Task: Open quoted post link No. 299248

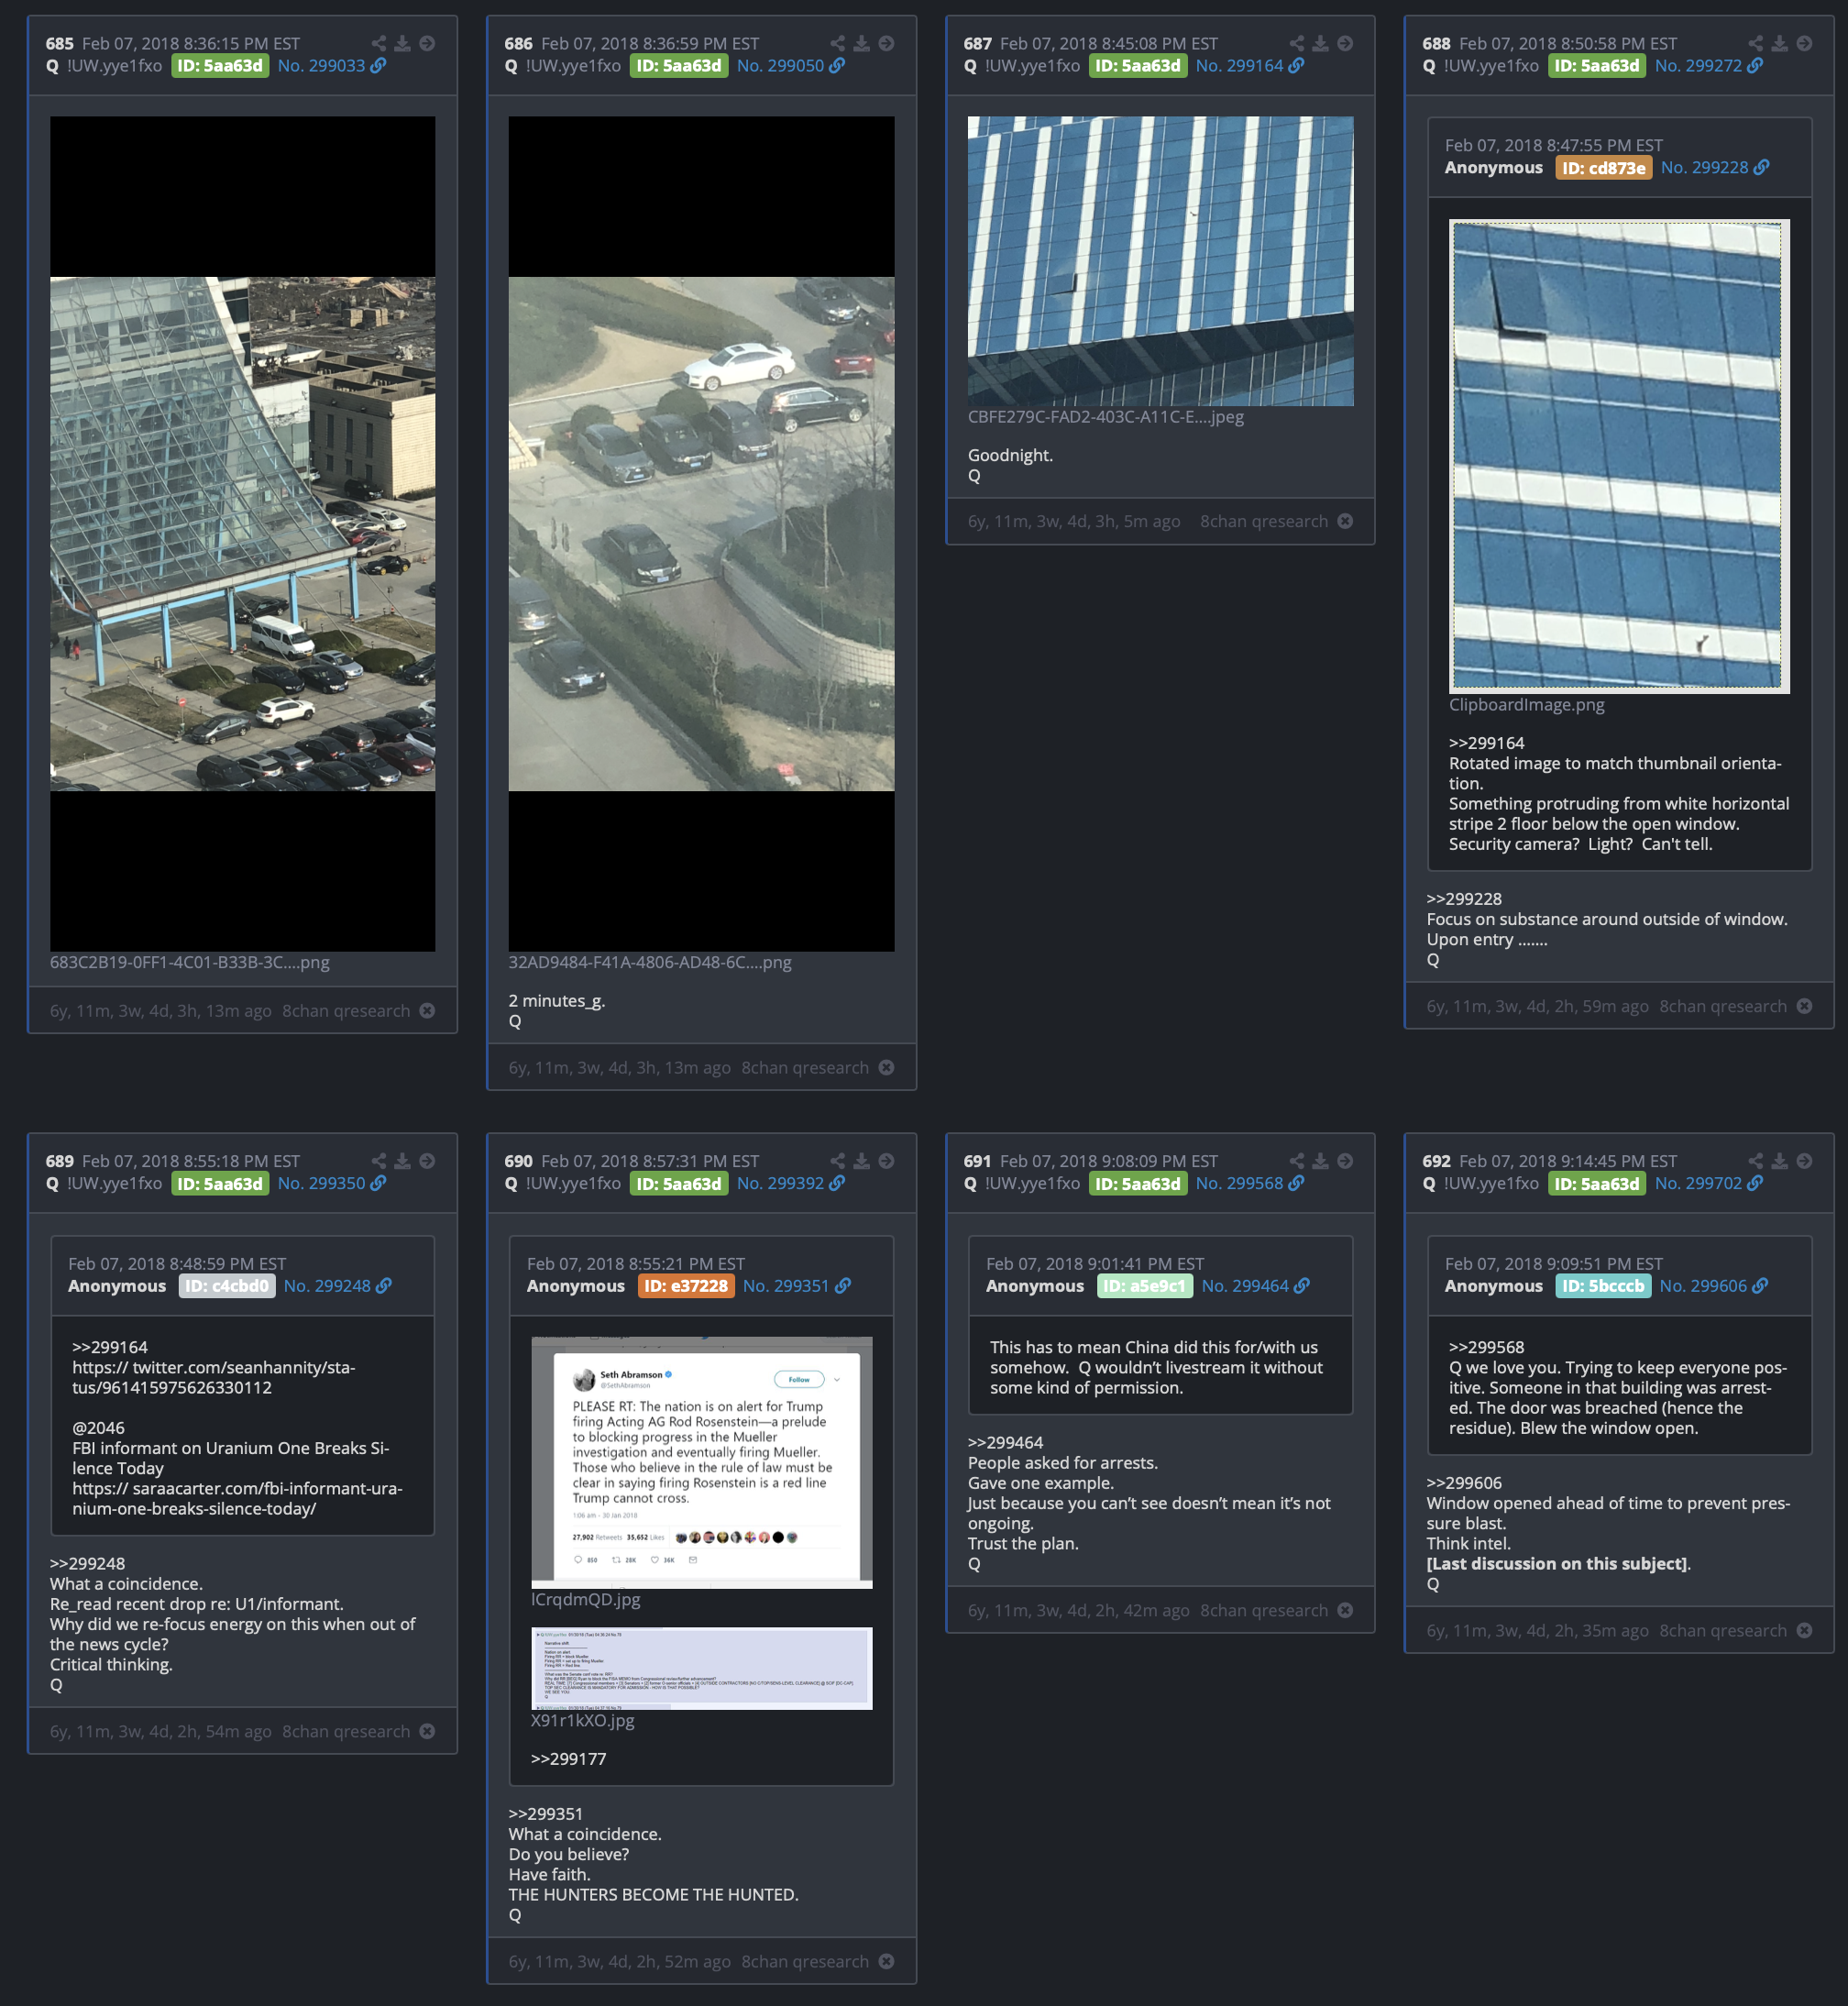Action: coord(338,1285)
